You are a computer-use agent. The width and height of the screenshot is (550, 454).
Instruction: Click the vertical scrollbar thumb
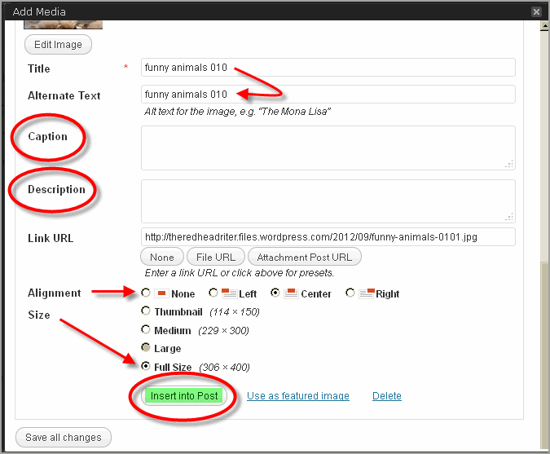pos(545,355)
